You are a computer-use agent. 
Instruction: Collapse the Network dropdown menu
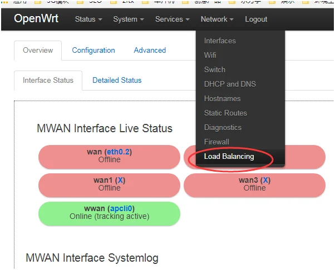[x=217, y=19]
